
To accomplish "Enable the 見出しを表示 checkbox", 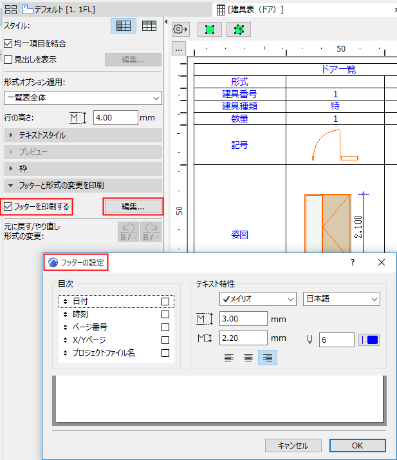I will (x=8, y=60).
